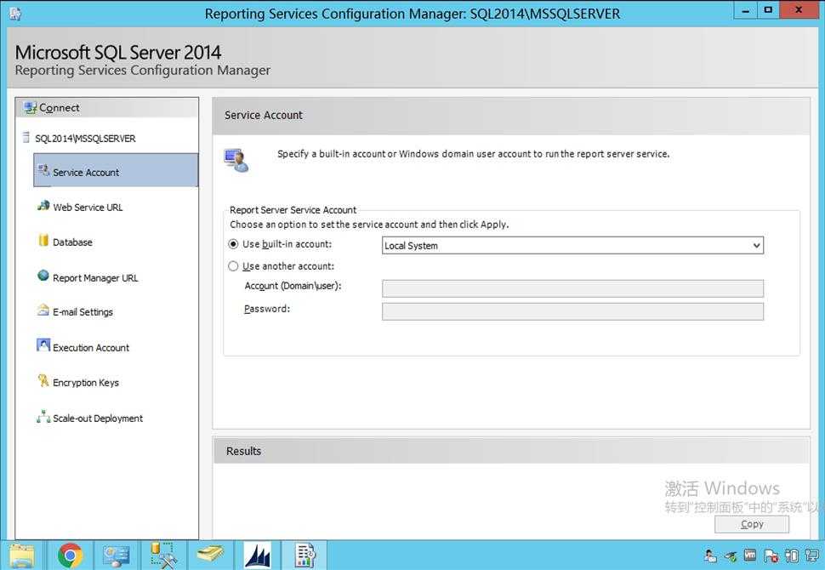Viewport: 825px width, 570px height.
Task: Open the Local System built-in account dropdown
Action: click(x=572, y=245)
